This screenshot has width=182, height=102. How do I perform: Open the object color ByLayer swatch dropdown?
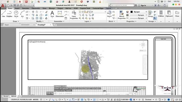[x=139, y=12]
